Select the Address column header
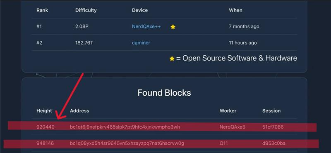The width and height of the screenshot is (331, 153). click(79, 111)
